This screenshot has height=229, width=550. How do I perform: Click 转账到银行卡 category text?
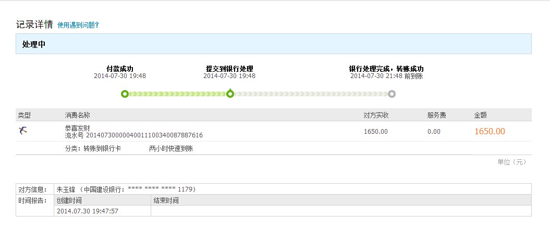coord(102,148)
